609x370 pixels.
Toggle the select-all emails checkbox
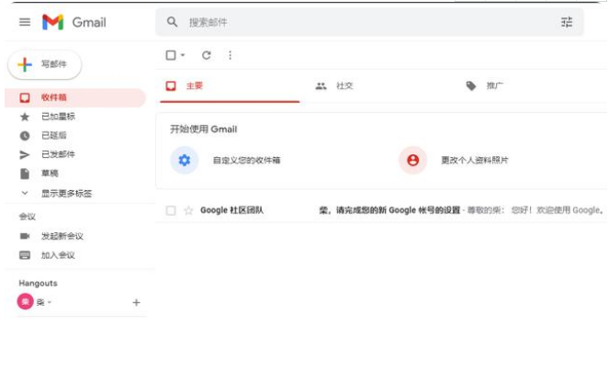tap(171, 55)
